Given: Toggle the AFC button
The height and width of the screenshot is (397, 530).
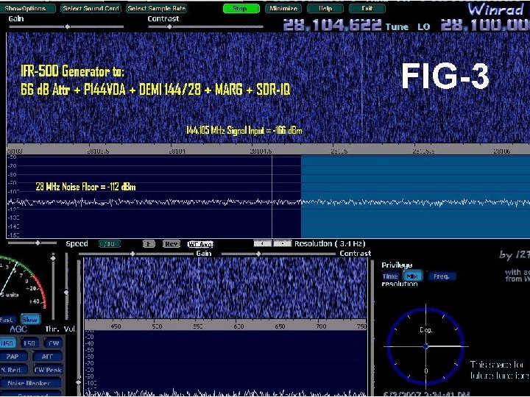Looking at the screenshot, I should pos(47,357).
